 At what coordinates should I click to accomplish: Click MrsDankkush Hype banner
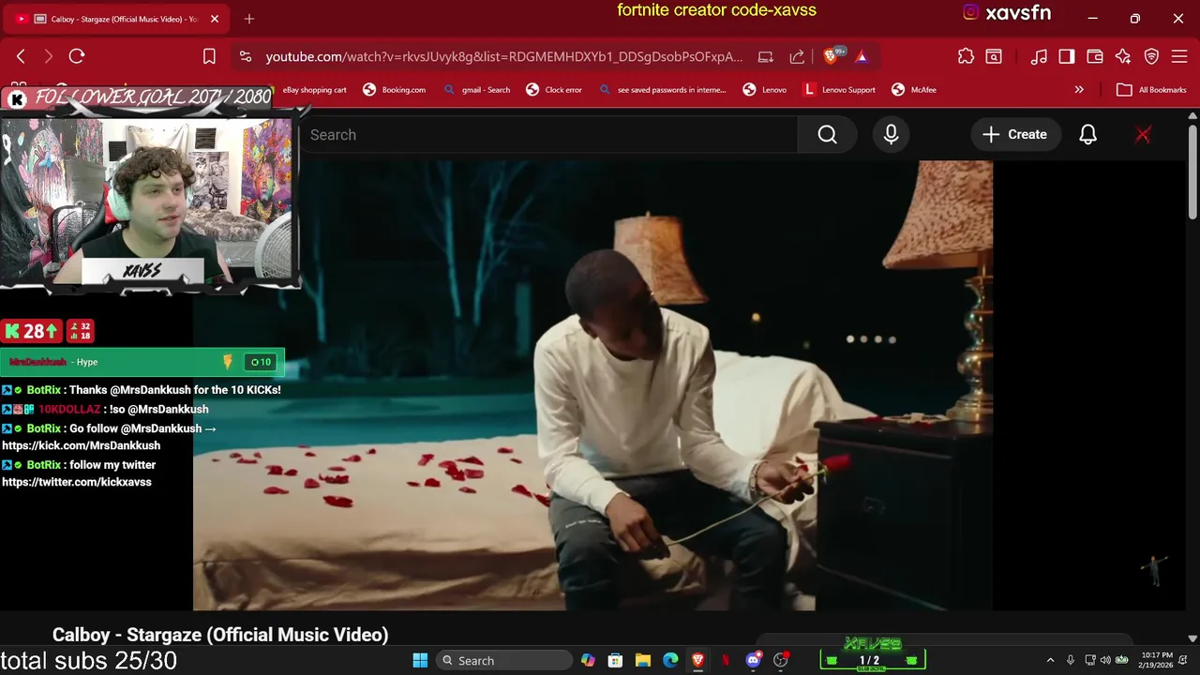142,362
